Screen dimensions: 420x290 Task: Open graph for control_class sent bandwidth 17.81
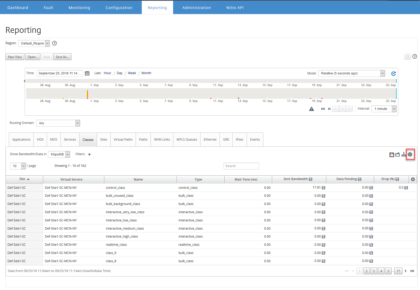pos(323,188)
